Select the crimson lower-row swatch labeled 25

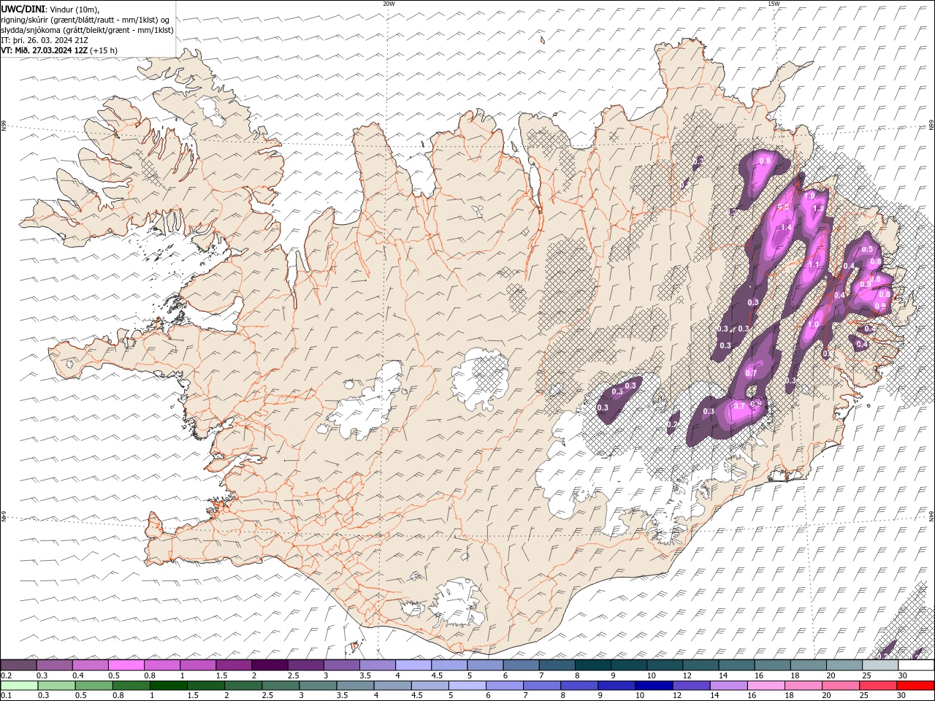[x=877, y=686]
